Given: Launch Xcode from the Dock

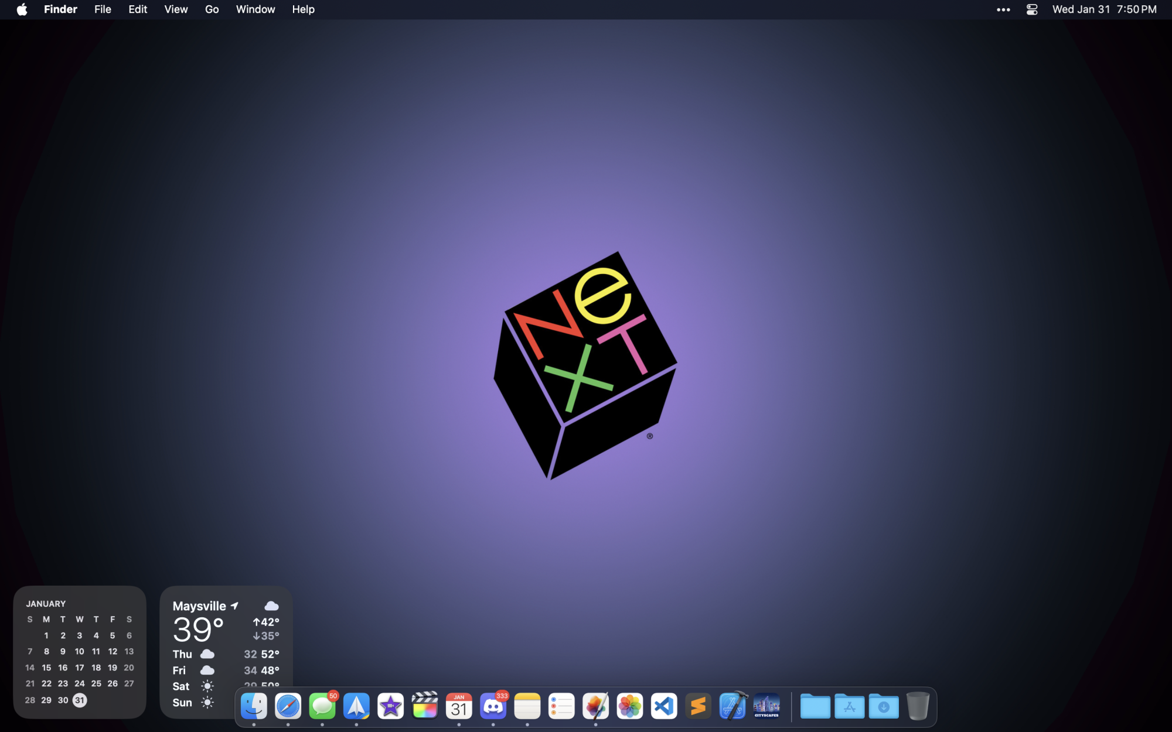Looking at the screenshot, I should pos(732,706).
